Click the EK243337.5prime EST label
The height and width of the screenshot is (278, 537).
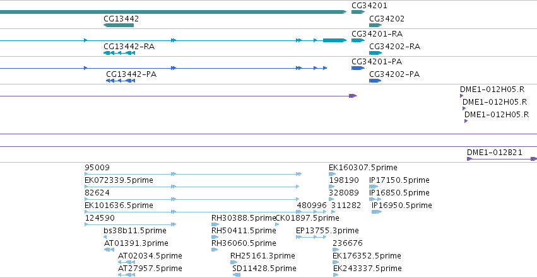367,269
